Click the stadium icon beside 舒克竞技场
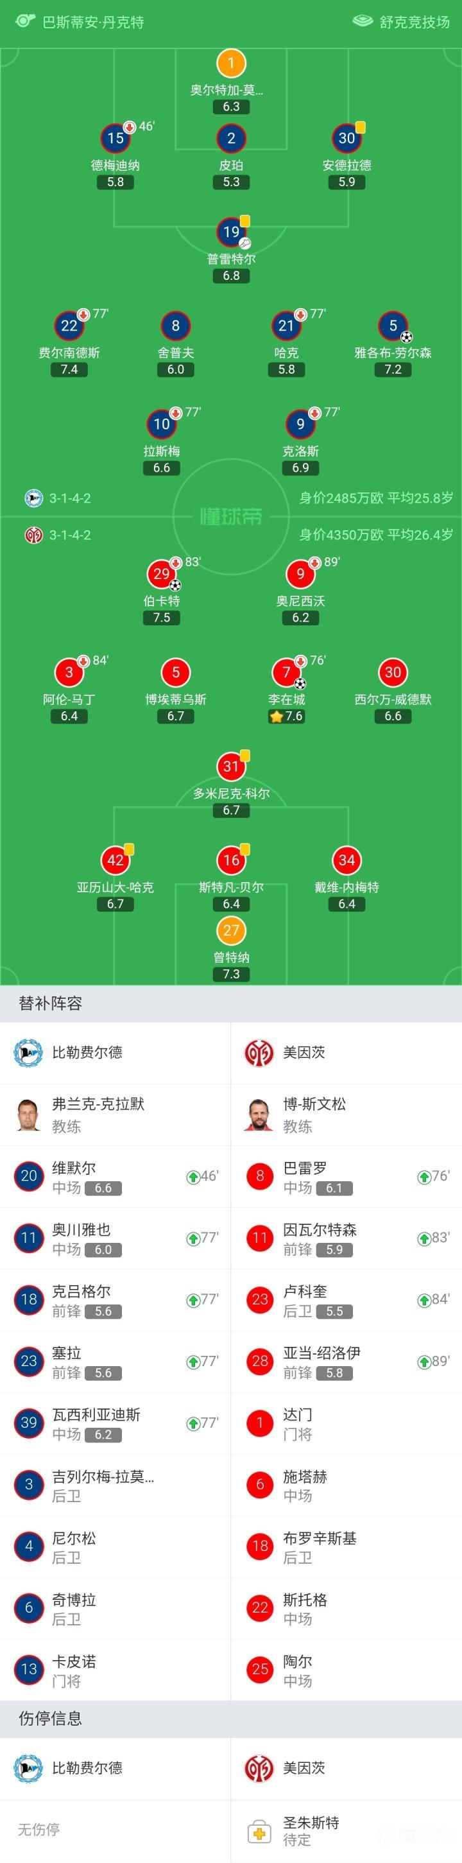This screenshot has height=1863, width=462. coord(363,21)
